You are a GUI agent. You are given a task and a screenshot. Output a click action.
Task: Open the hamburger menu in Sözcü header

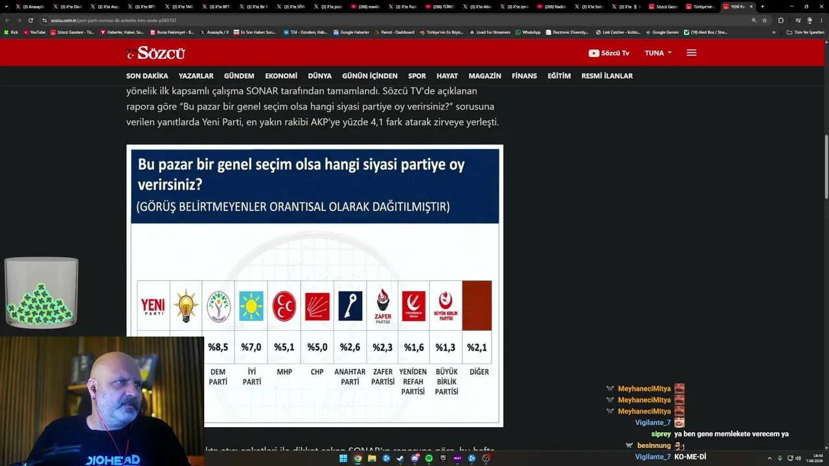(691, 52)
